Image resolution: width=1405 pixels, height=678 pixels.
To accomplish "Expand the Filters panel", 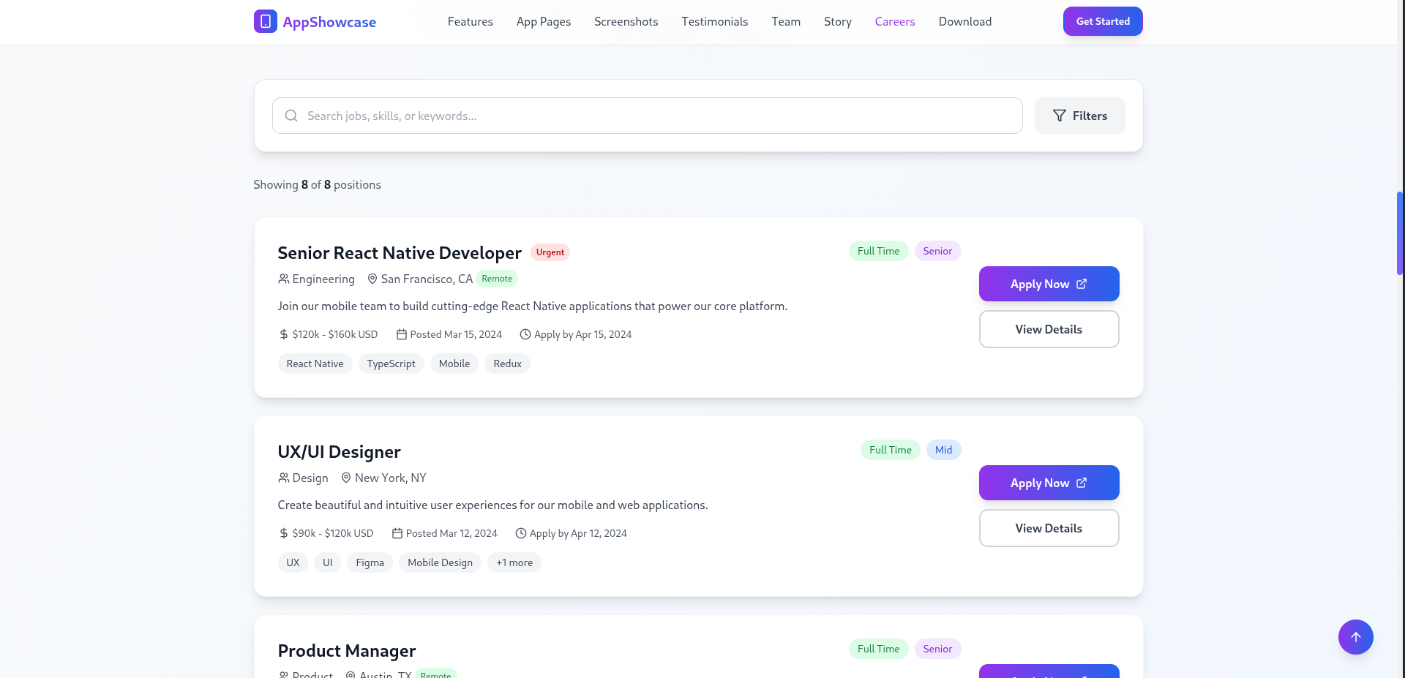I will [1079, 116].
